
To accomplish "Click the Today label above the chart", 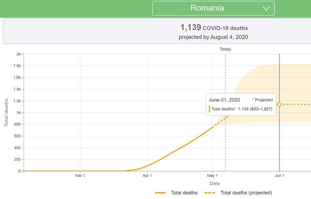I will [225, 49].
